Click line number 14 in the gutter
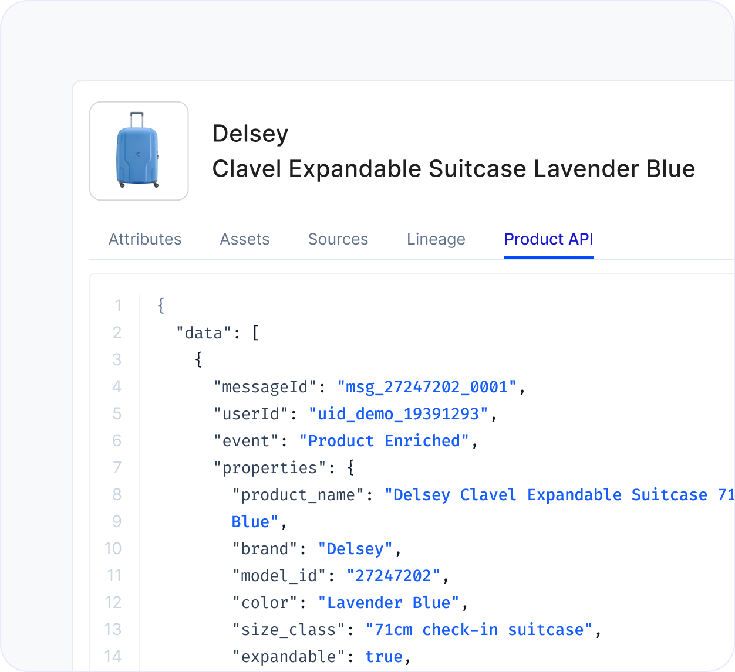Screen dimensions: 735x672 coord(113,657)
